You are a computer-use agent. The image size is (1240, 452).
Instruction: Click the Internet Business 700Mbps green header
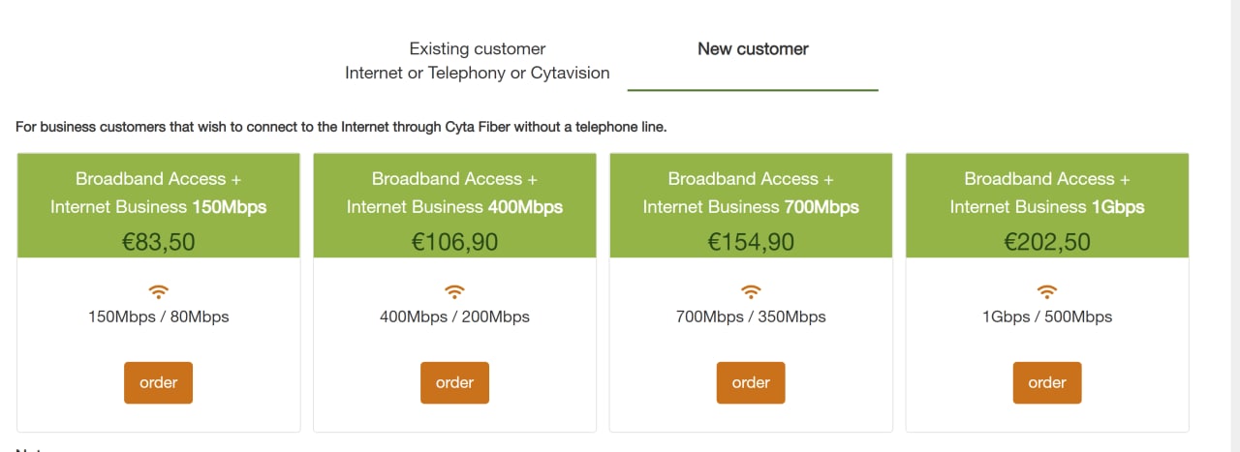tap(751, 193)
